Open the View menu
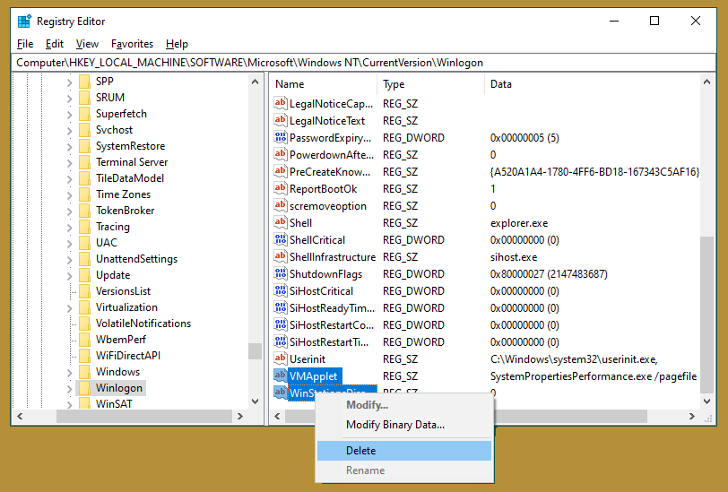 87,44
